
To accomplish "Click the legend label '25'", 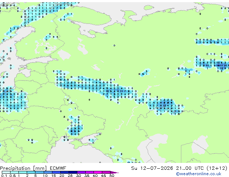I will 70,176.
